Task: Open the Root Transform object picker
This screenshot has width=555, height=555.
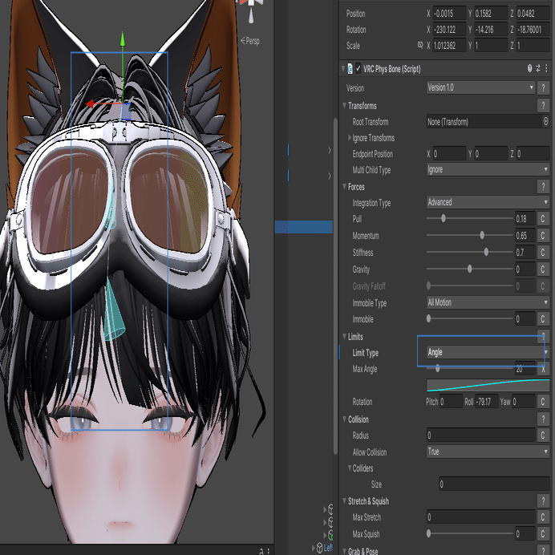Action: coord(546,121)
